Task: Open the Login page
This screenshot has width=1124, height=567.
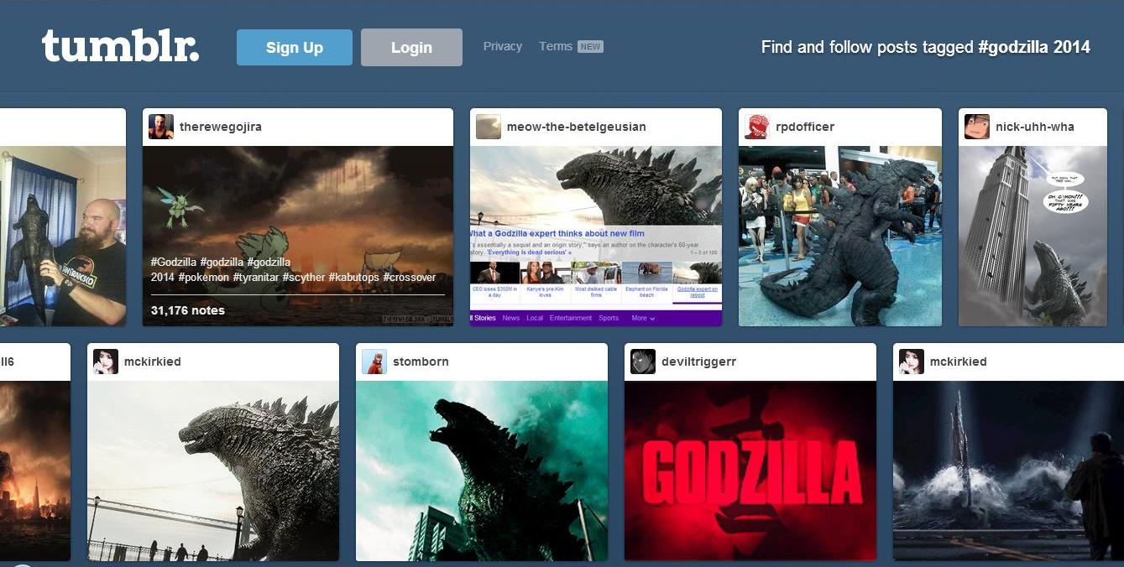Action: point(411,47)
